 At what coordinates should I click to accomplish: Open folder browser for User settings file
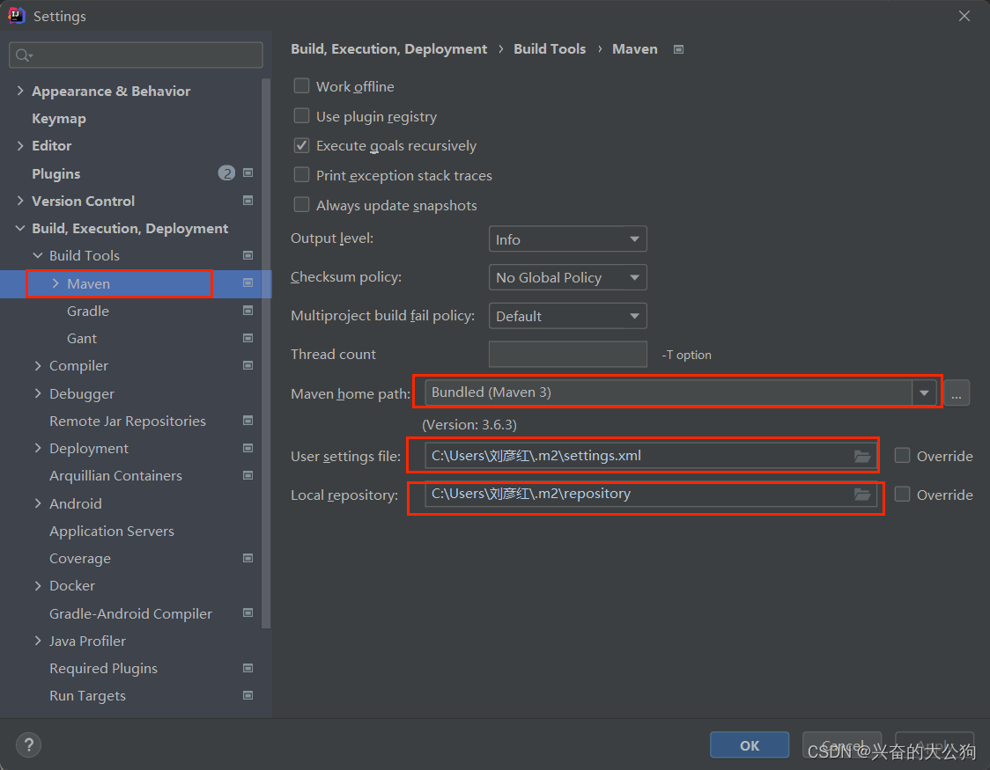[862, 456]
